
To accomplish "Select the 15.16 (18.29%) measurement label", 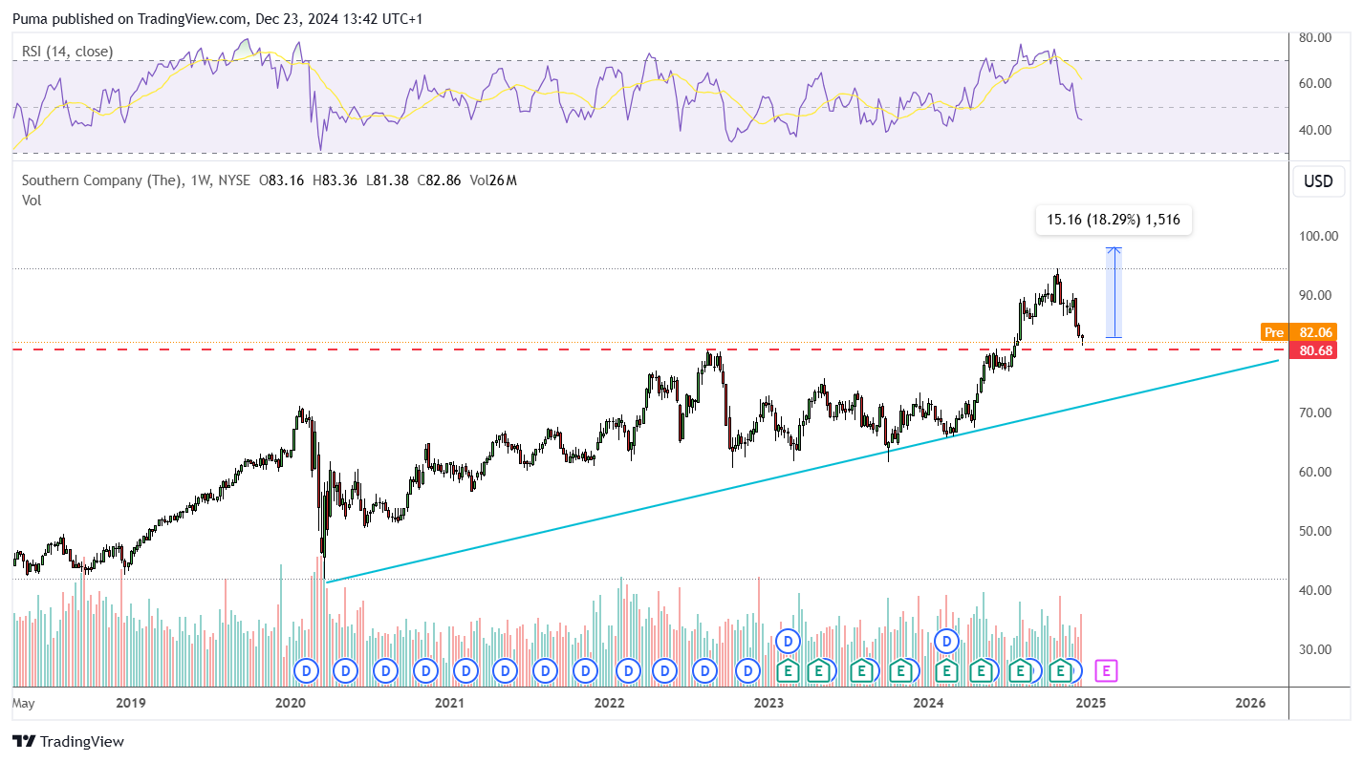I will 1114,220.
